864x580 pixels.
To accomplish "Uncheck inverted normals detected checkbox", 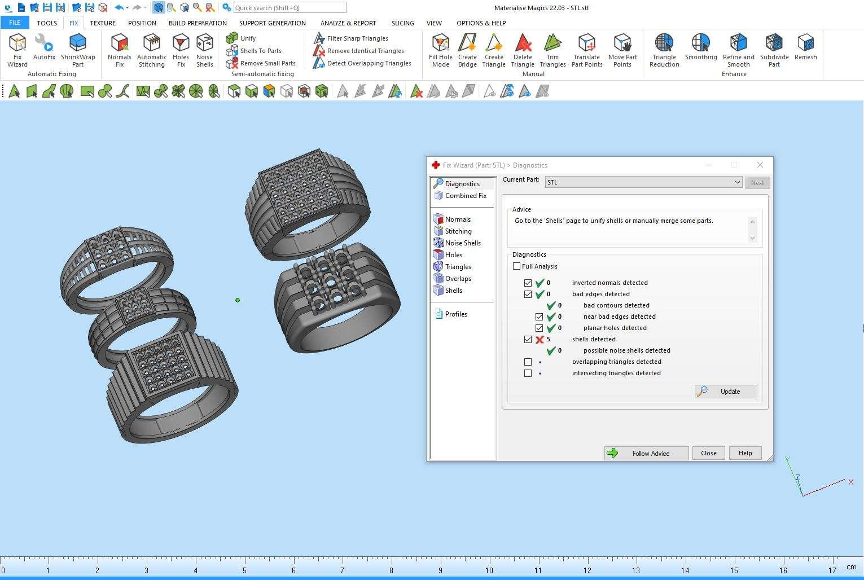I will pyautogui.click(x=528, y=283).
